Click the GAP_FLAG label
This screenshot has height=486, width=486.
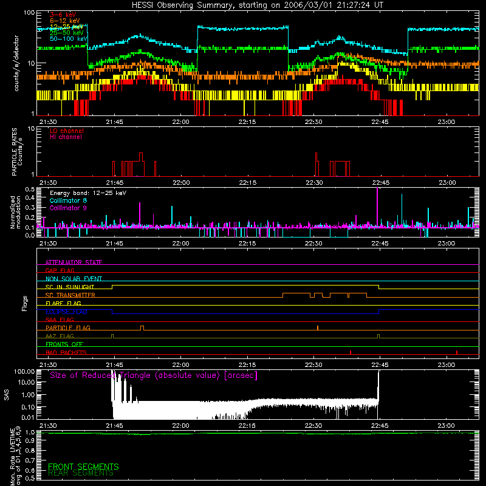click(60, 270)
